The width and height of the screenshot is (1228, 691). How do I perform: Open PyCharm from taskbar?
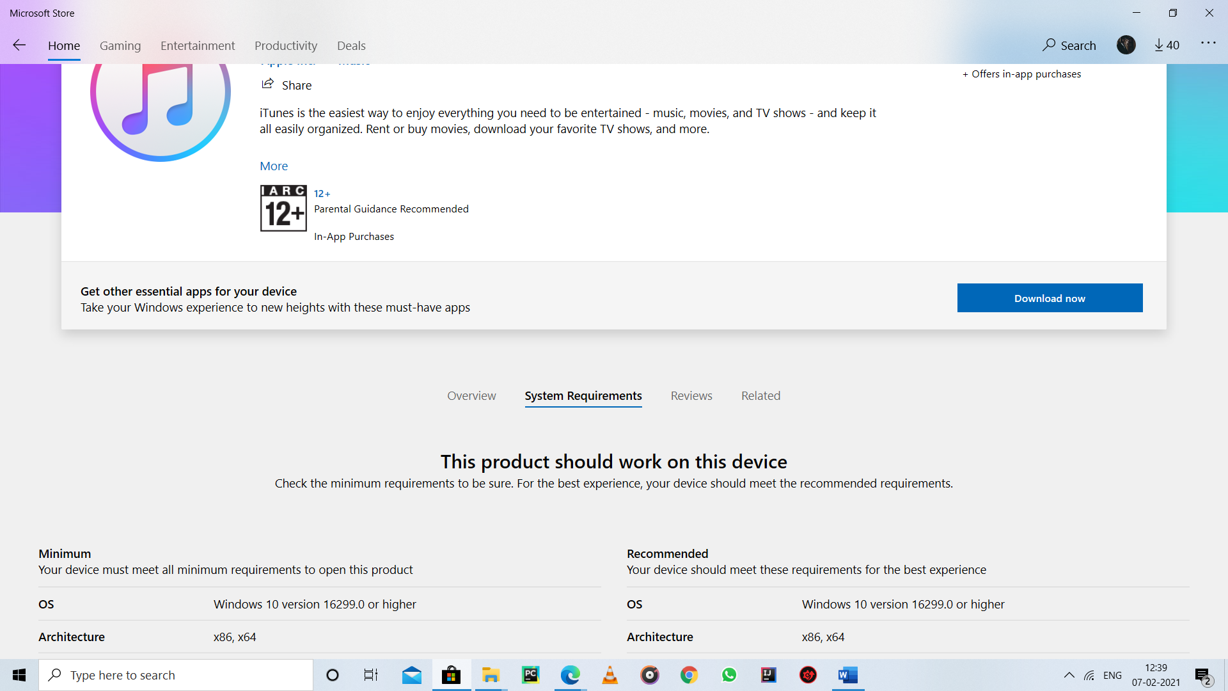[530, 675]
